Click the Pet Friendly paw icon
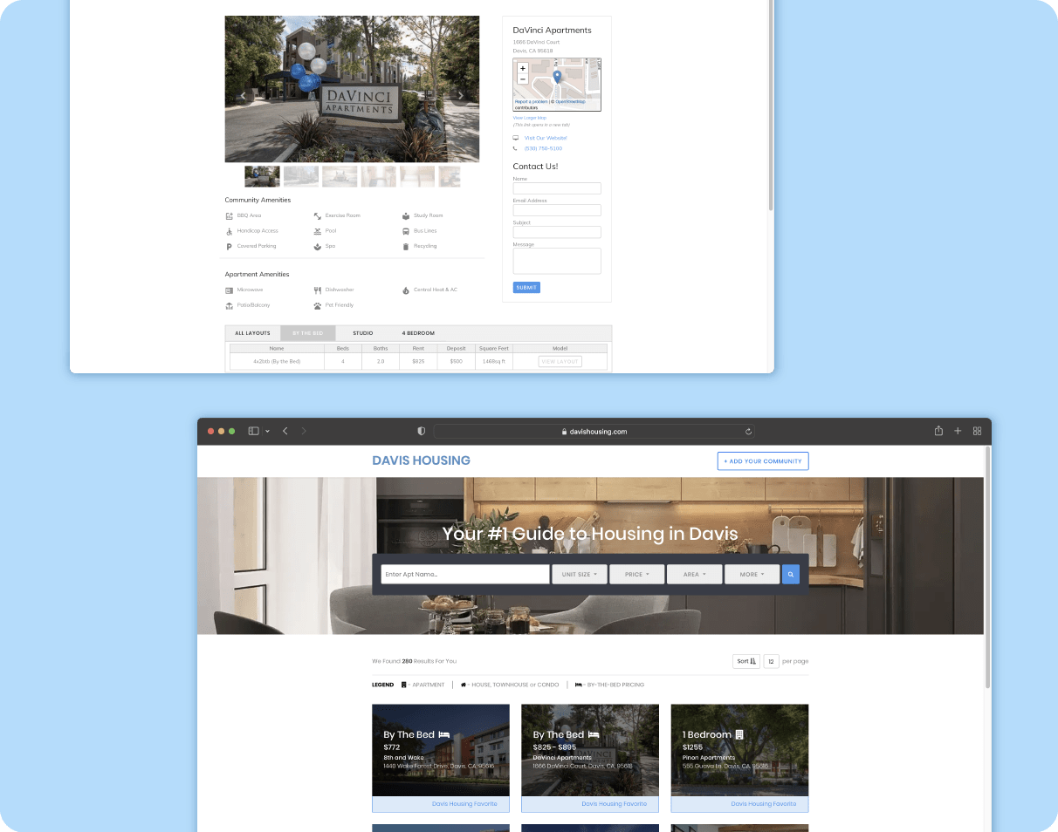Screen dimensions: 1058x832 (x=318, y=304)
